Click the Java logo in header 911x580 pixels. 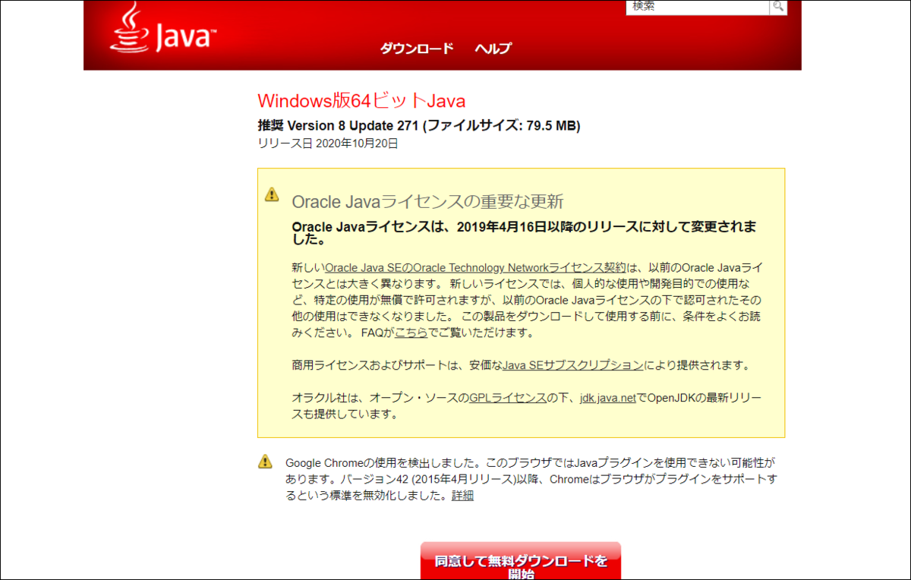click(164, 28)
